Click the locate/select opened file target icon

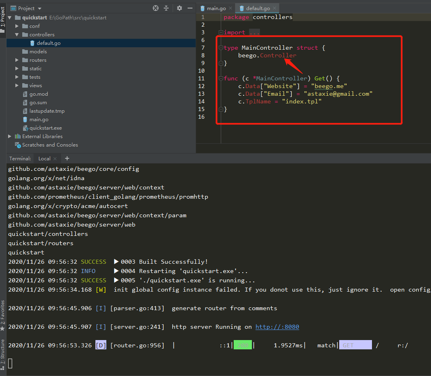(156, 8)
